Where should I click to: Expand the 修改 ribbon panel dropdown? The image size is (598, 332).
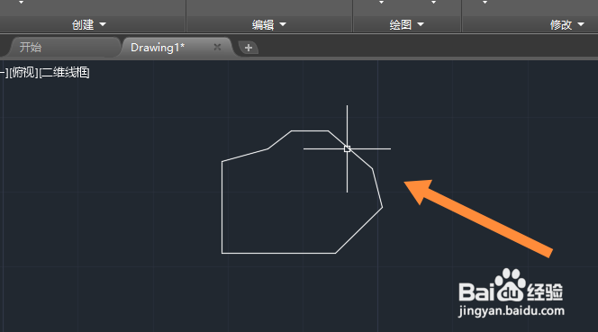pos(567,25)
